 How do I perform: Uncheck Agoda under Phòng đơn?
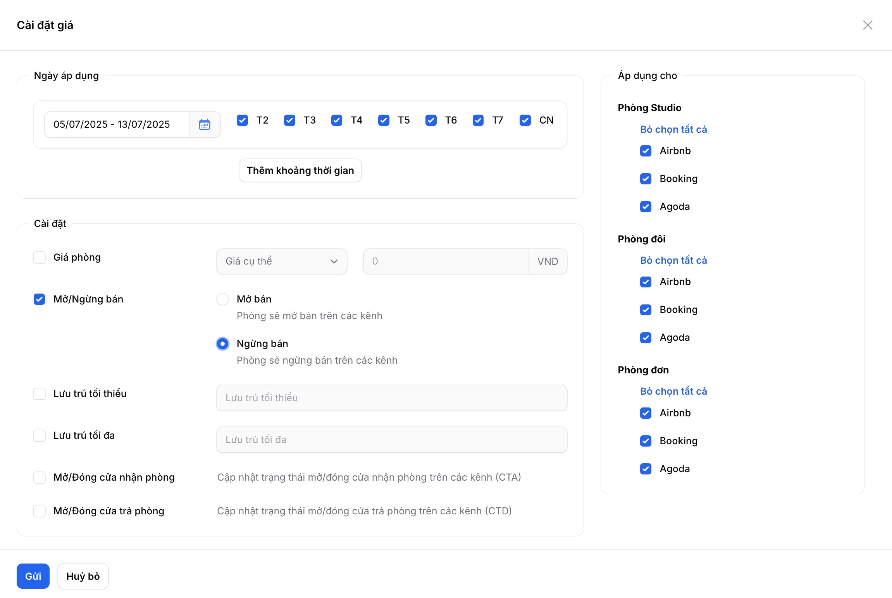(x=646, y=469)
